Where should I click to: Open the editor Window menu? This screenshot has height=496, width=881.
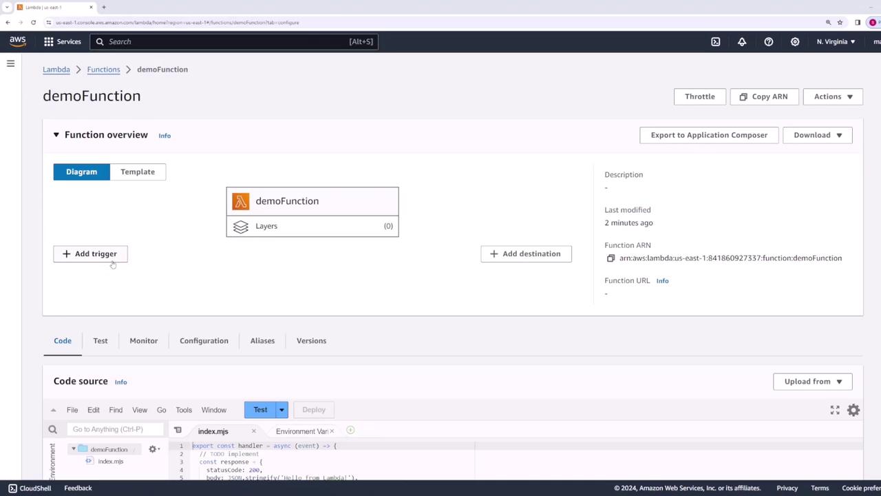(214, 410)
